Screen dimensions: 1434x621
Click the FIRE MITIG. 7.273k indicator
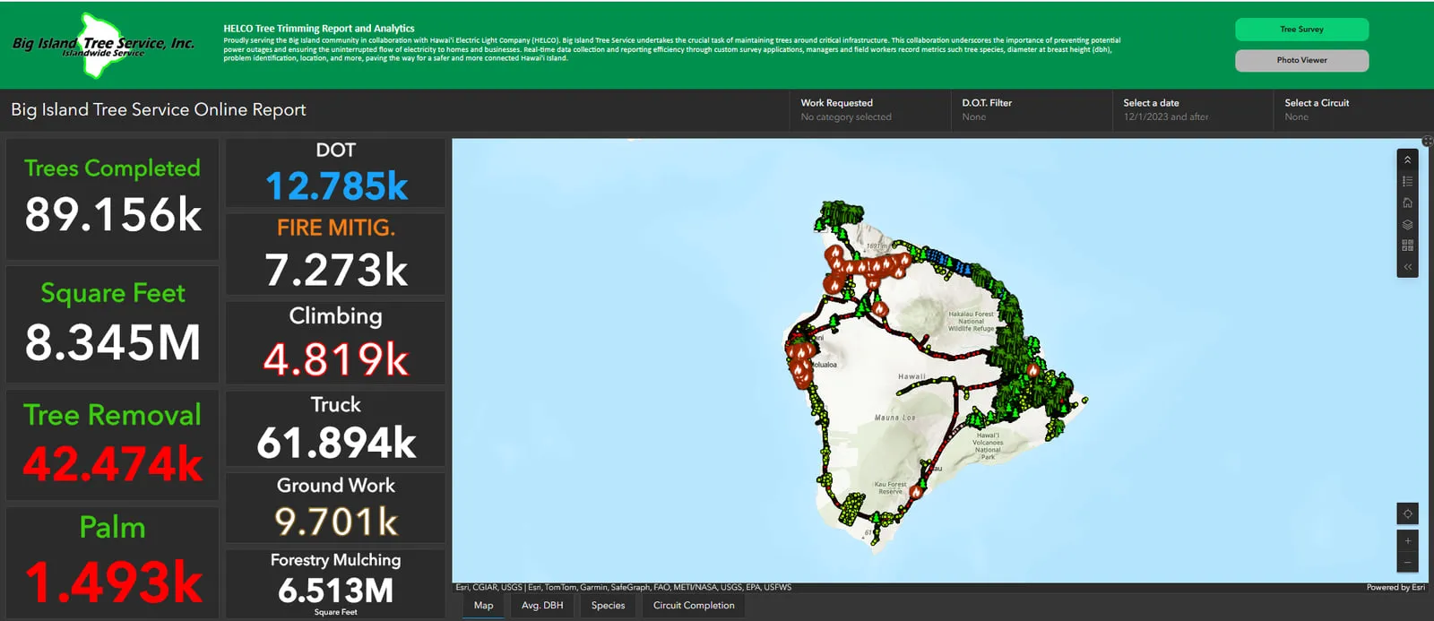tap(335, 254)
